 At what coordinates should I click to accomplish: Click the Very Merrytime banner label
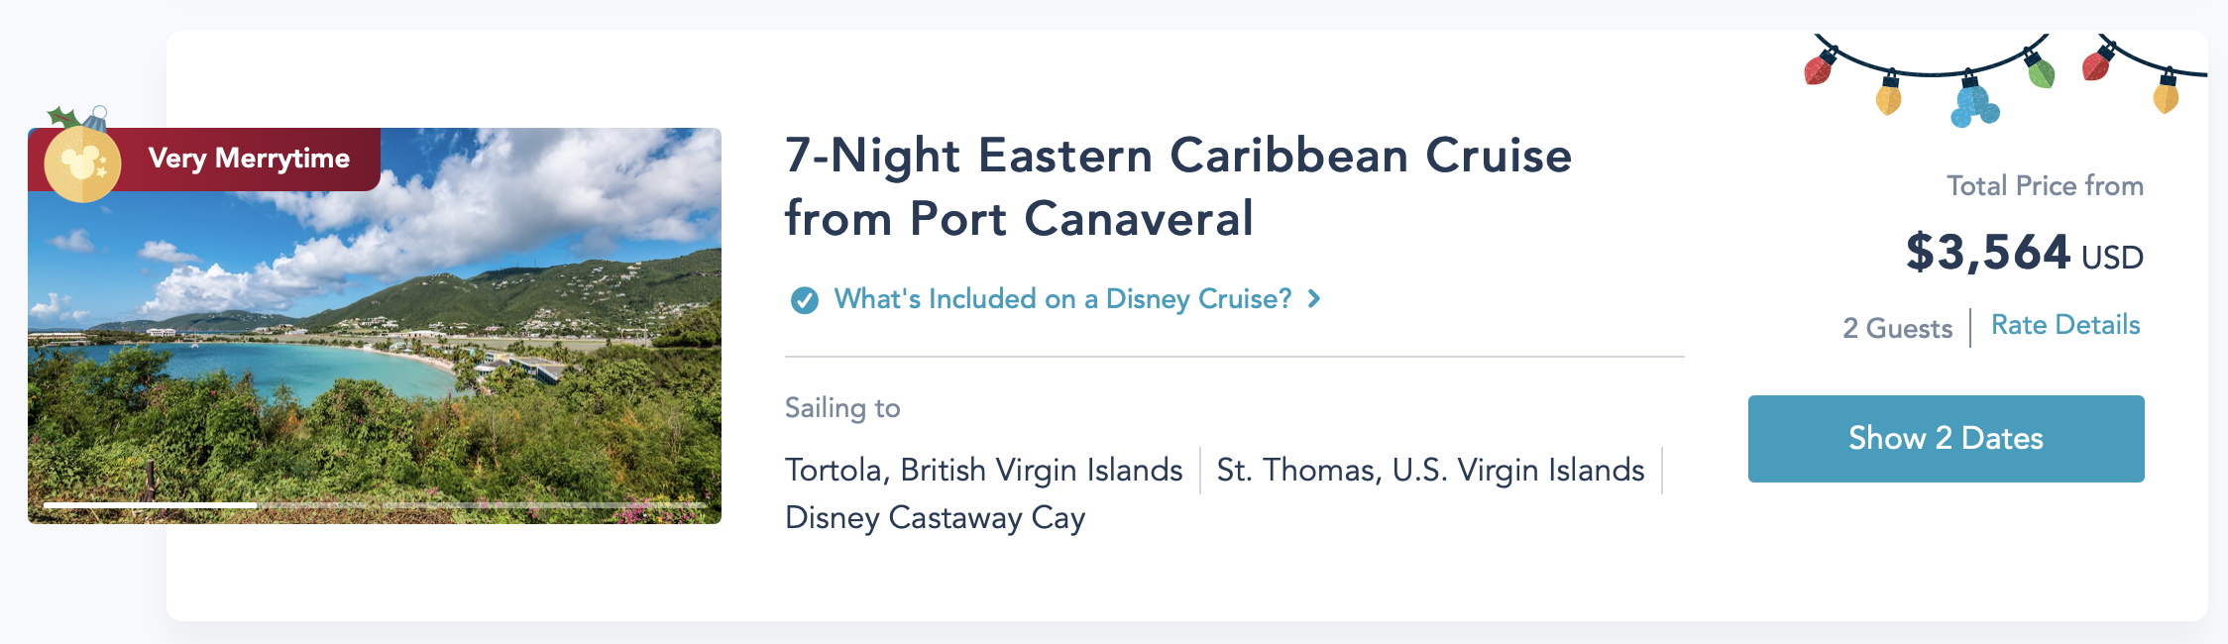tap(249, 159)
